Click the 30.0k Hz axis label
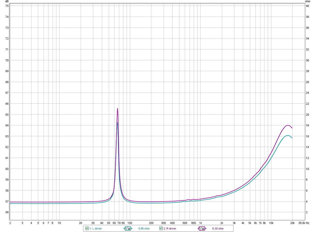Screen dimensions: 317x232 303,223
